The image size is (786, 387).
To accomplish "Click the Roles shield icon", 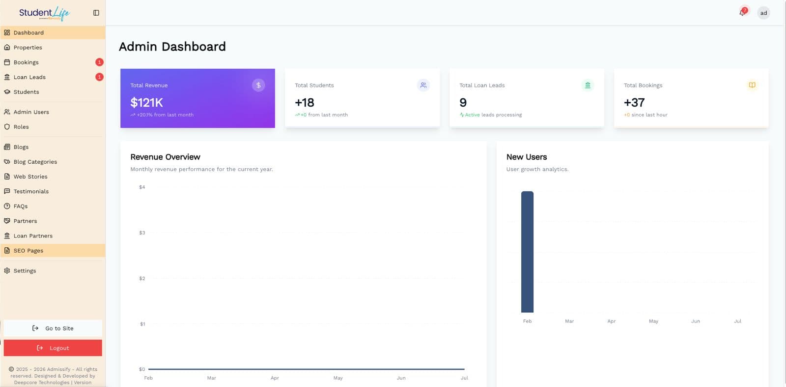I will pyautogui.click(x=7, y=126).
